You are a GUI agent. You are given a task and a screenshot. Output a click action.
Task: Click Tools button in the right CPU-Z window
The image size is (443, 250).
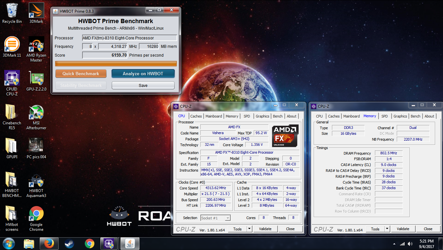click(375, 229)
